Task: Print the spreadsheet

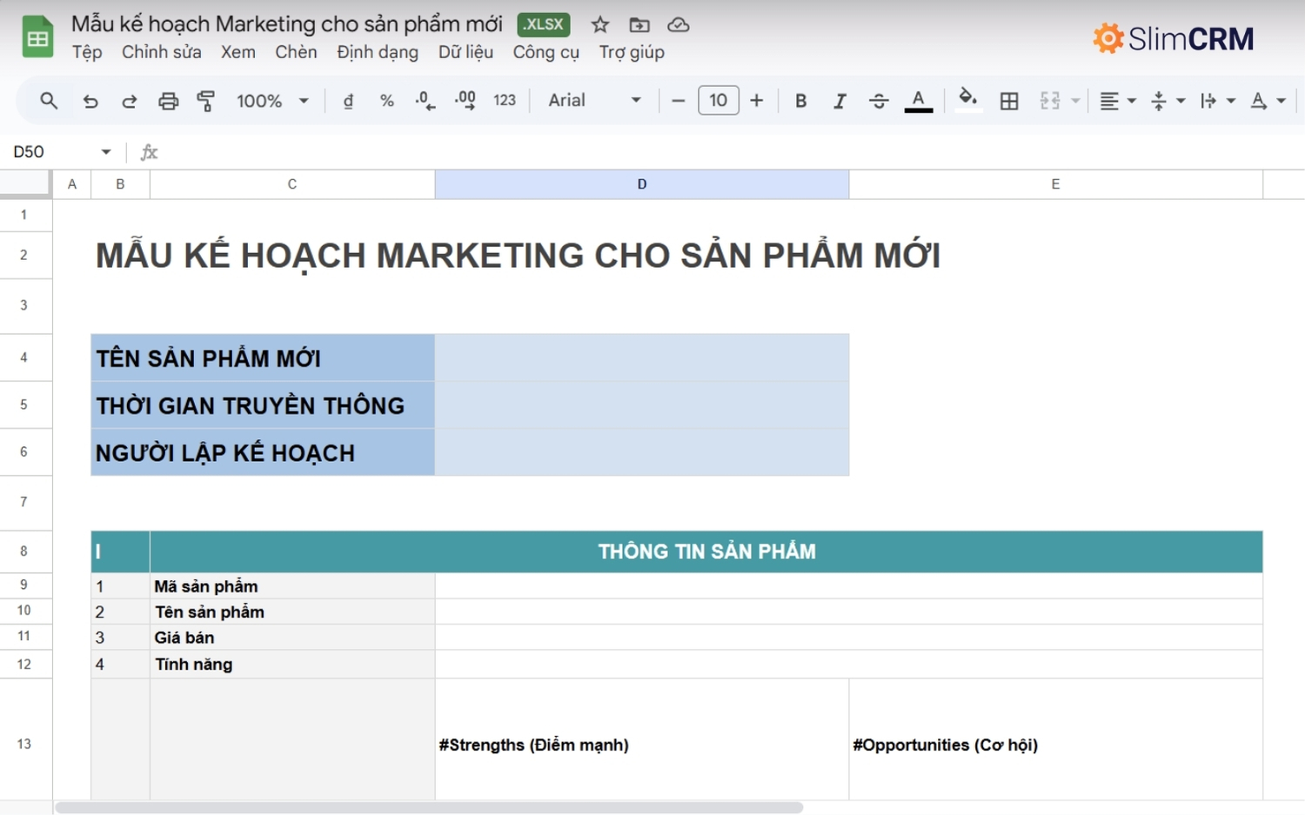Action: pos(168,101)
